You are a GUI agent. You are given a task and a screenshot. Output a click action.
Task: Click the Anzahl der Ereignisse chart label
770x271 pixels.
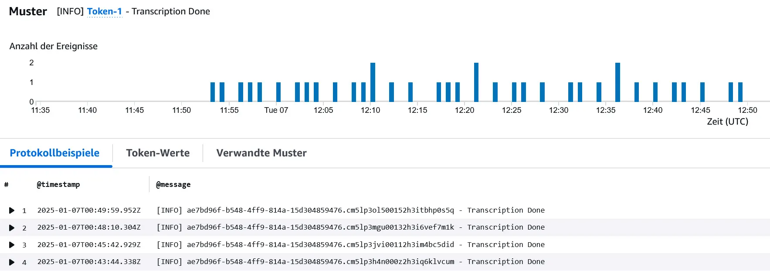[53, 46]
